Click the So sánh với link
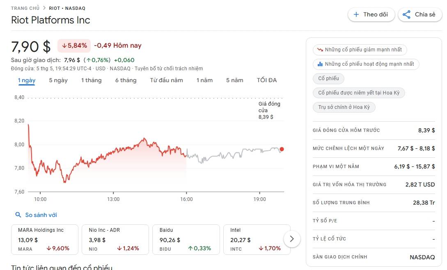 pos(41,215)
